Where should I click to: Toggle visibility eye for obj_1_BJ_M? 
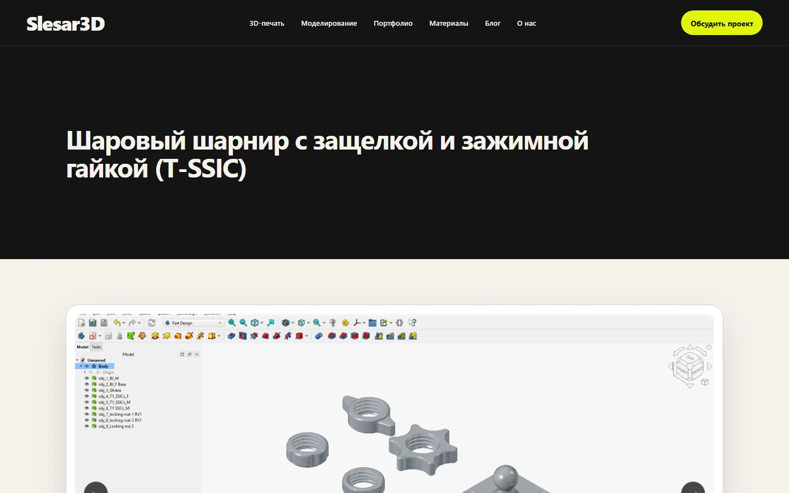point(87,378)
